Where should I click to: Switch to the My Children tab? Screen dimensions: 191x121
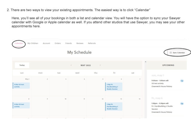click(x=33, y=43)
